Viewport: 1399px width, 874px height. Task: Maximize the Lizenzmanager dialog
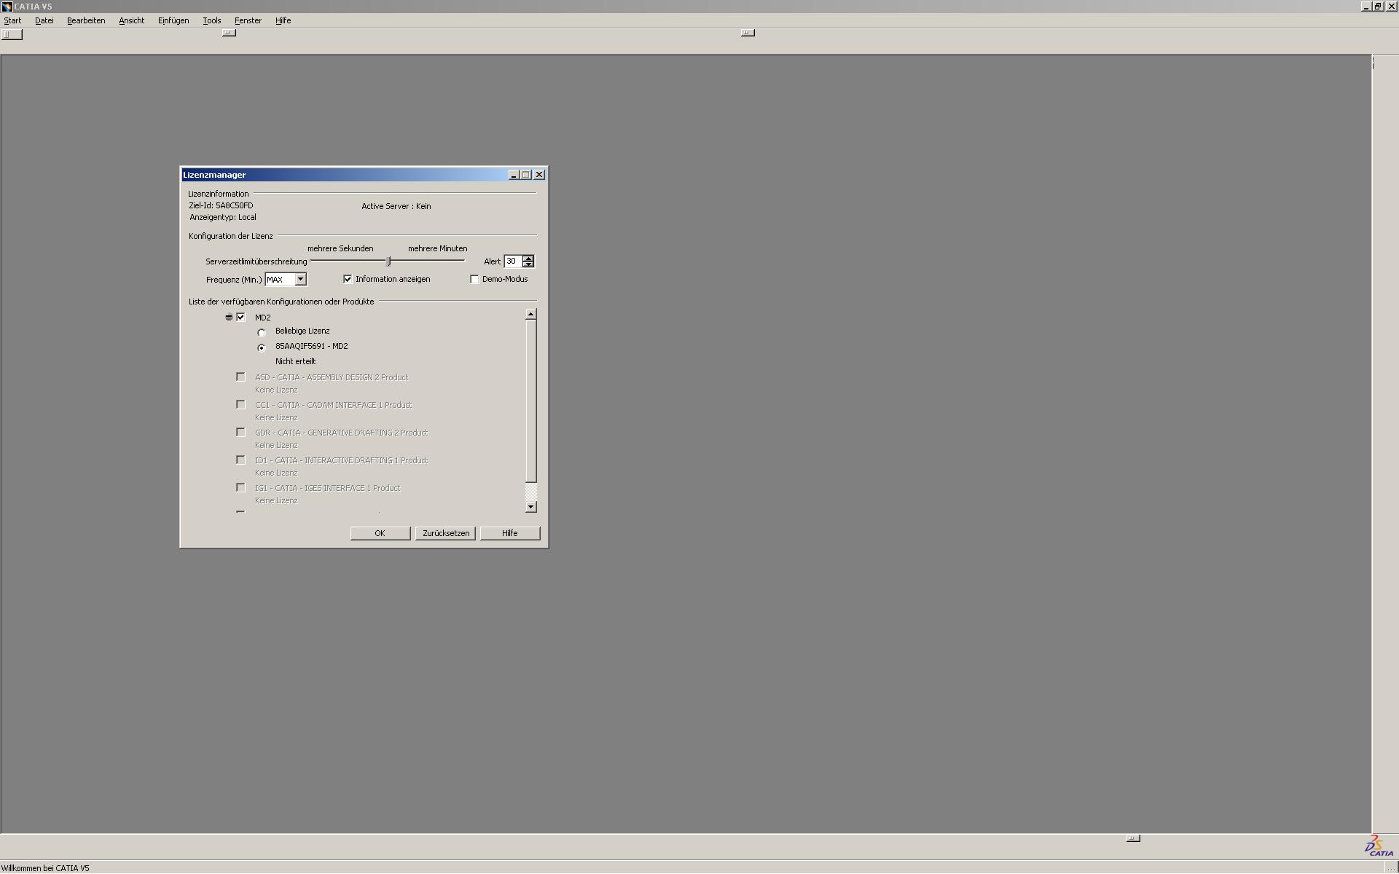pyautogui.click(x=526, y=175)
